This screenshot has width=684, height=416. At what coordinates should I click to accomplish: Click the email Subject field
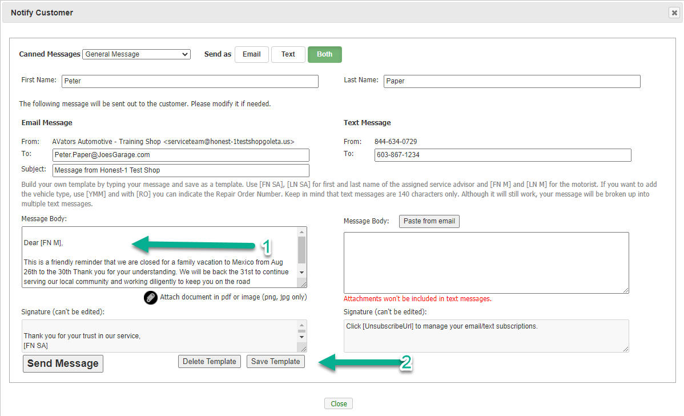180,170
